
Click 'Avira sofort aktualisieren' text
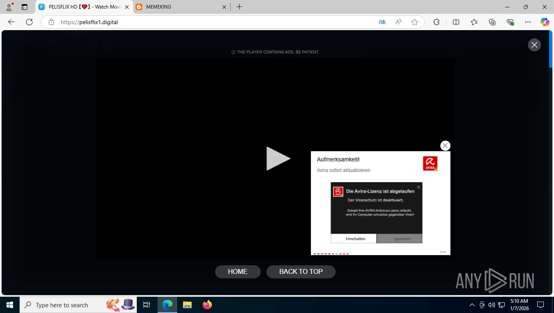[344, 170]
